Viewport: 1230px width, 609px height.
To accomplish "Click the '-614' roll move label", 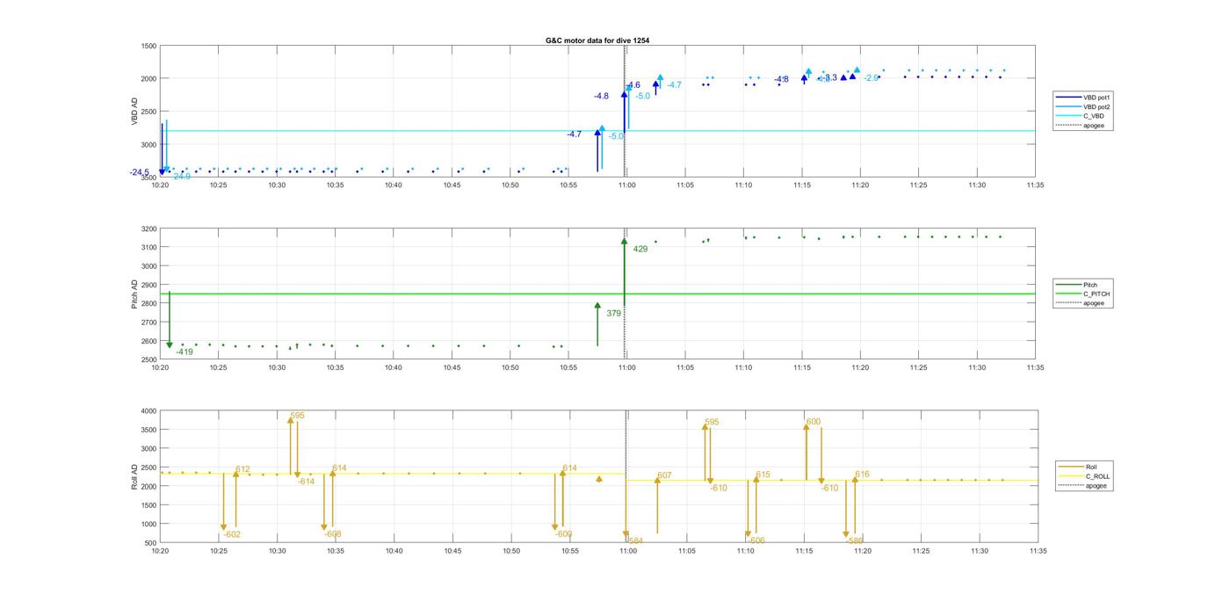I will [x=306, y=482].
